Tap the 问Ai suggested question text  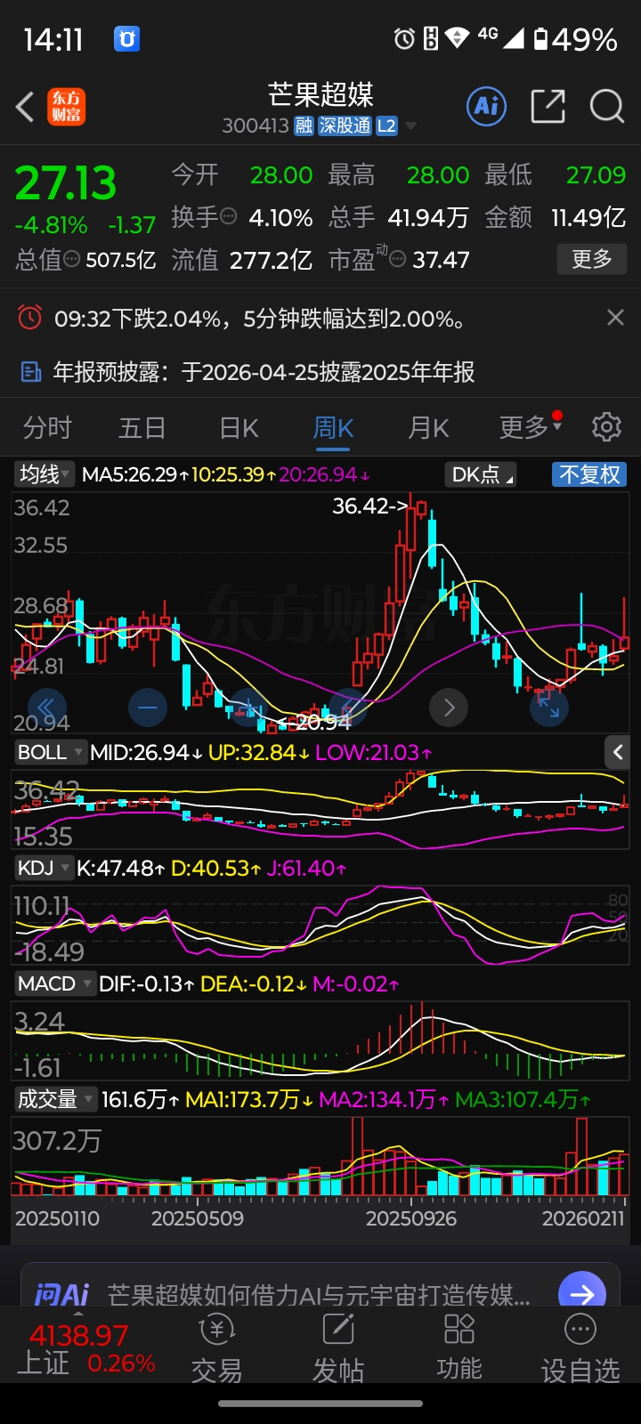(319, 1295)
